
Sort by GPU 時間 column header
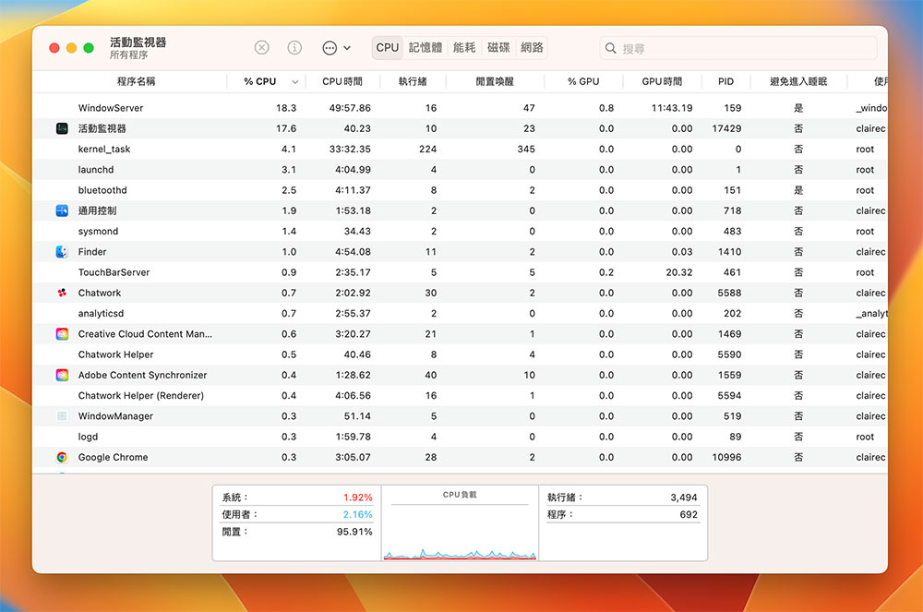(x=662, y=81)
